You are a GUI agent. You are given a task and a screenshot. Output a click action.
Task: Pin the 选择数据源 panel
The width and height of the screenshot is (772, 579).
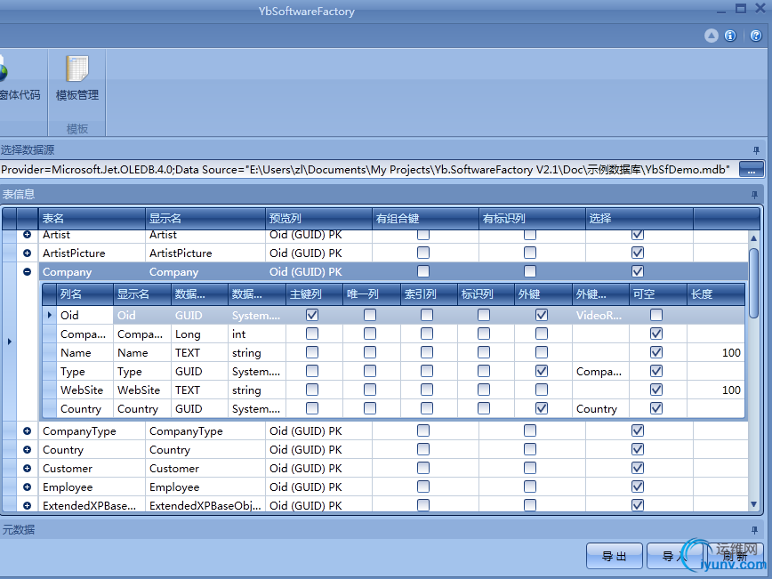tap(755, 150)
